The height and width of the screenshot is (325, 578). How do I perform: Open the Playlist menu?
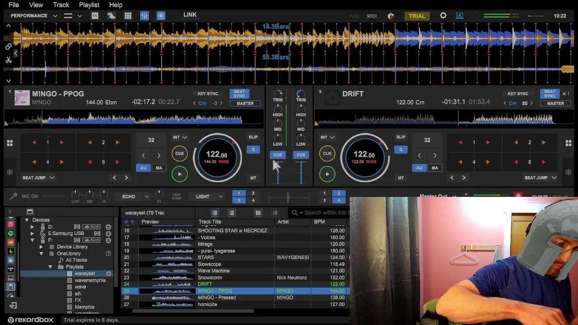tap(89, 5)
